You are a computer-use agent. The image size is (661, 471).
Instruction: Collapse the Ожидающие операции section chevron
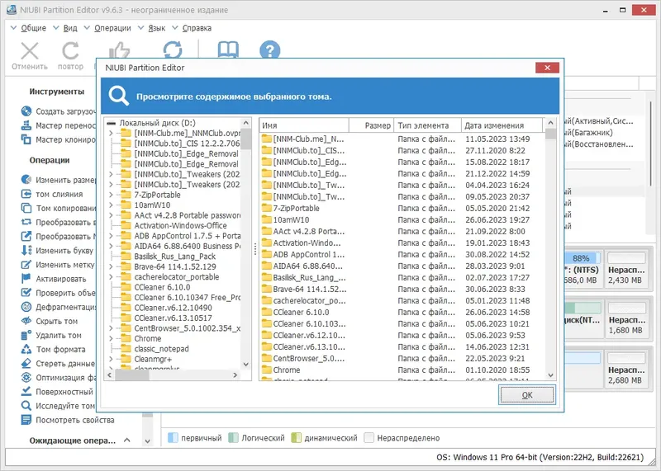pos(126,440)
